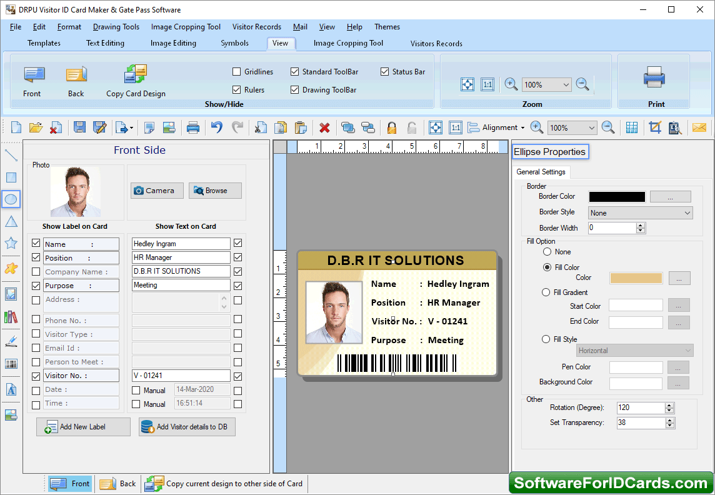
Task: Open the export icon dropdown arrow
Action: [132, 128]
